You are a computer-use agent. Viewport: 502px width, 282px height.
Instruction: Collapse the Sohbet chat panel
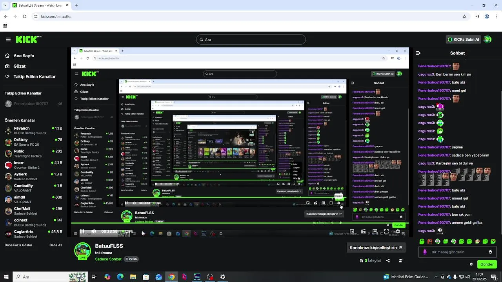pyautogui.click(x=418, y=53)
